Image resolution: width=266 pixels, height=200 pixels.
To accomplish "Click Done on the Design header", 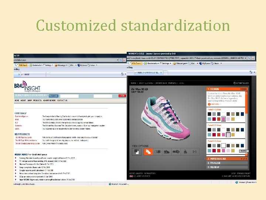I will pos(243,89).
